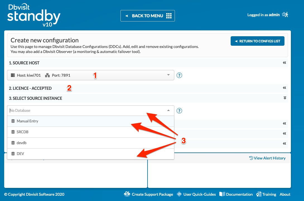Click the Back to Menu button
Screen dimensions: 304x201
148,16
